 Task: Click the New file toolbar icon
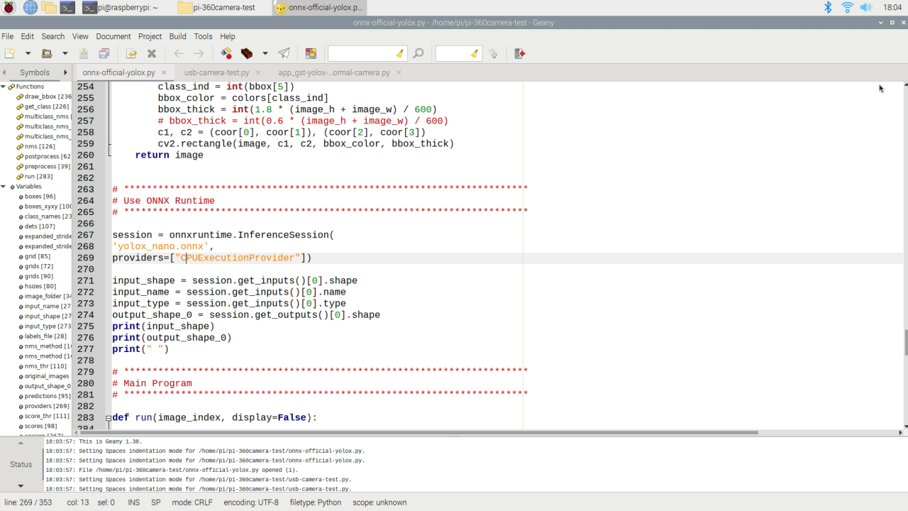pos(10,53)
